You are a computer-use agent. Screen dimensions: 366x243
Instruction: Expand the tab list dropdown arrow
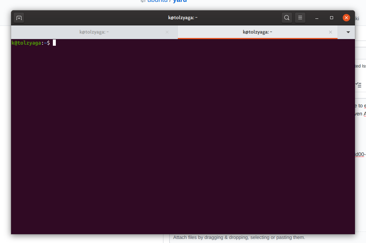pos(348,32)
